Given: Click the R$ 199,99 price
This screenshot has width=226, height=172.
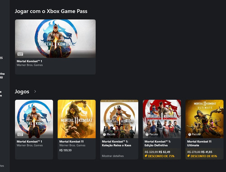Looking at the screenshot, I should click(x=66, y=150).
